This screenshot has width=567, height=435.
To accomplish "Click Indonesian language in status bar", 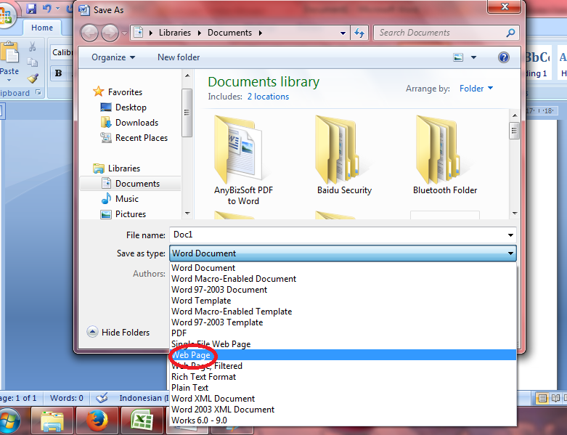I will (142, 398).
